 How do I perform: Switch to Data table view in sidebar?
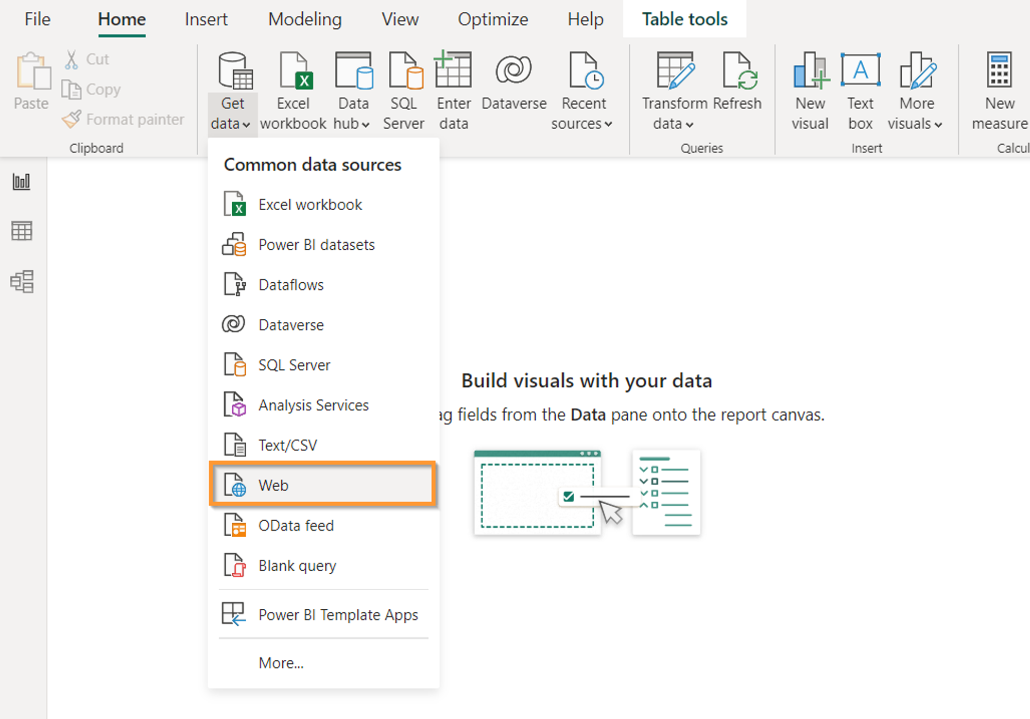click(22, 231)
